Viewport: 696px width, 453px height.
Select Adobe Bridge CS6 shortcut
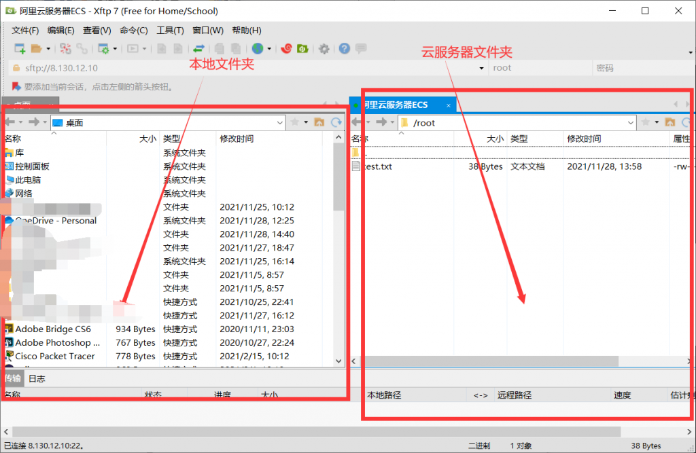tap(53, 329)
